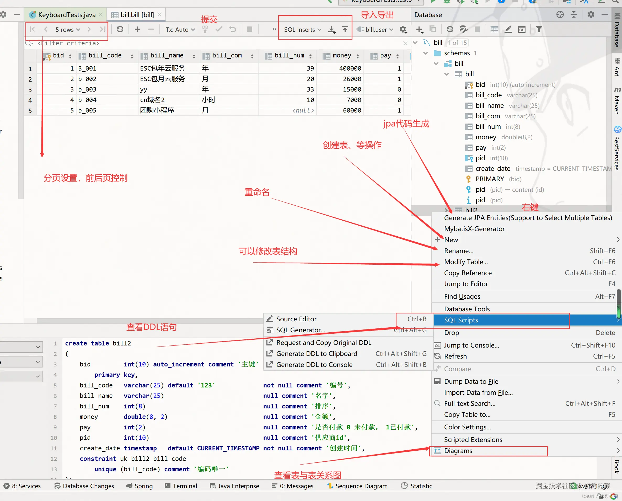
Task: Open the SQL Inserts extractor dropdown
Action: 302,29
